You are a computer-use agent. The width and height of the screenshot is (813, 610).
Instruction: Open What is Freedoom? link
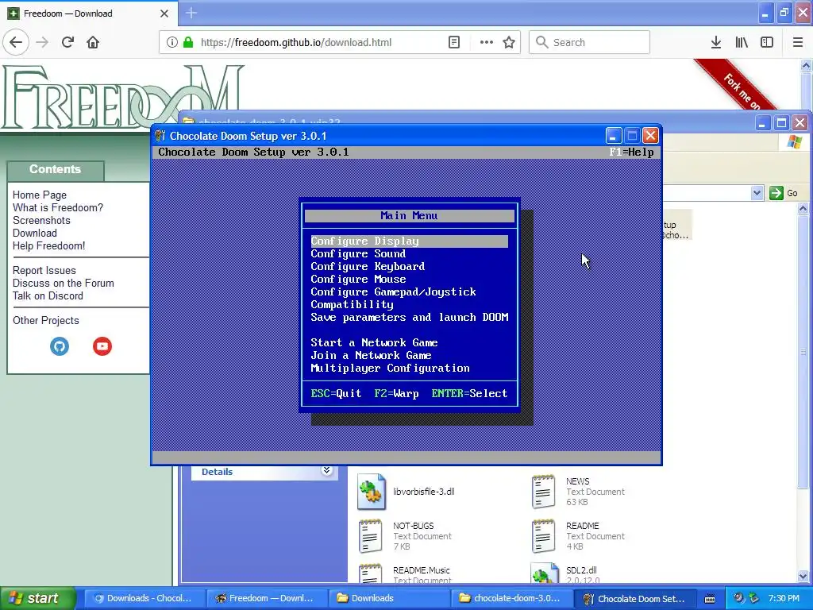(x=57, y=207)
